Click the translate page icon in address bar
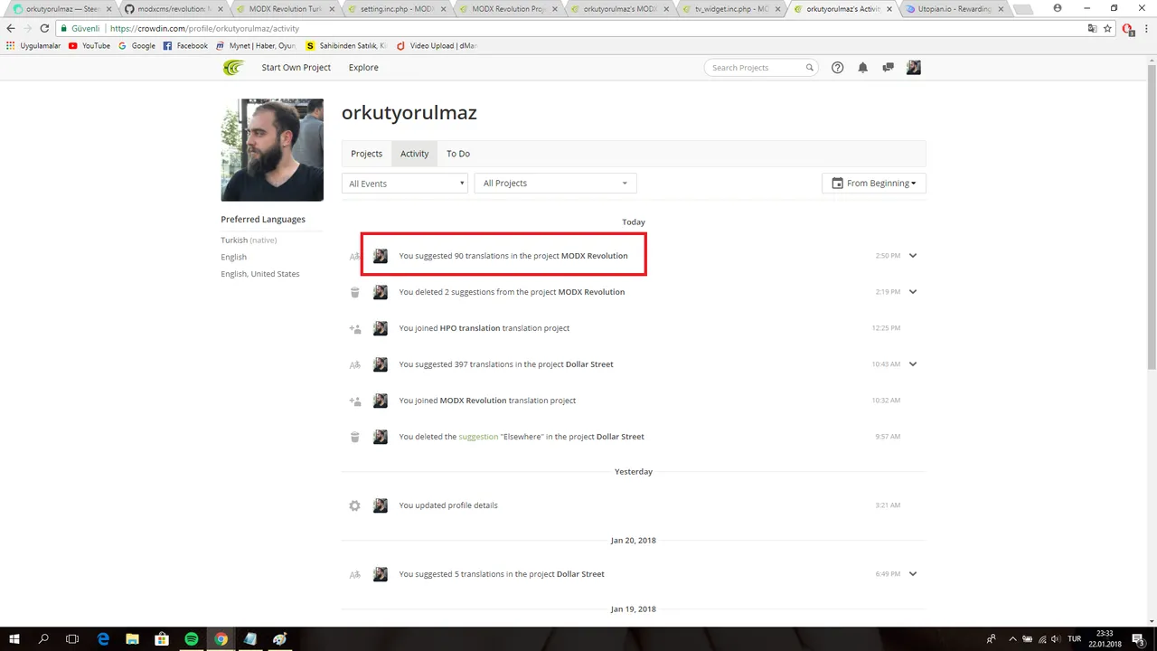Image resolution: width=1157 pixels, height=651 pixels. pyautogui.click(x=1092, y=28)
